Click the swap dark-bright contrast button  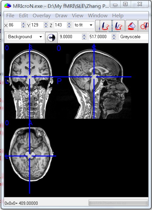51,37
